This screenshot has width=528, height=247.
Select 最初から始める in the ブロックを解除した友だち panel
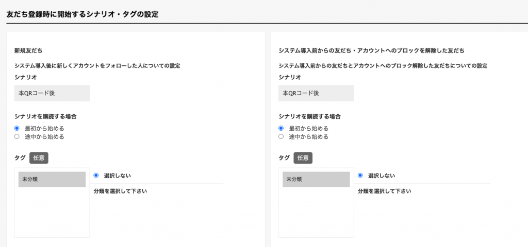(281, 128)
